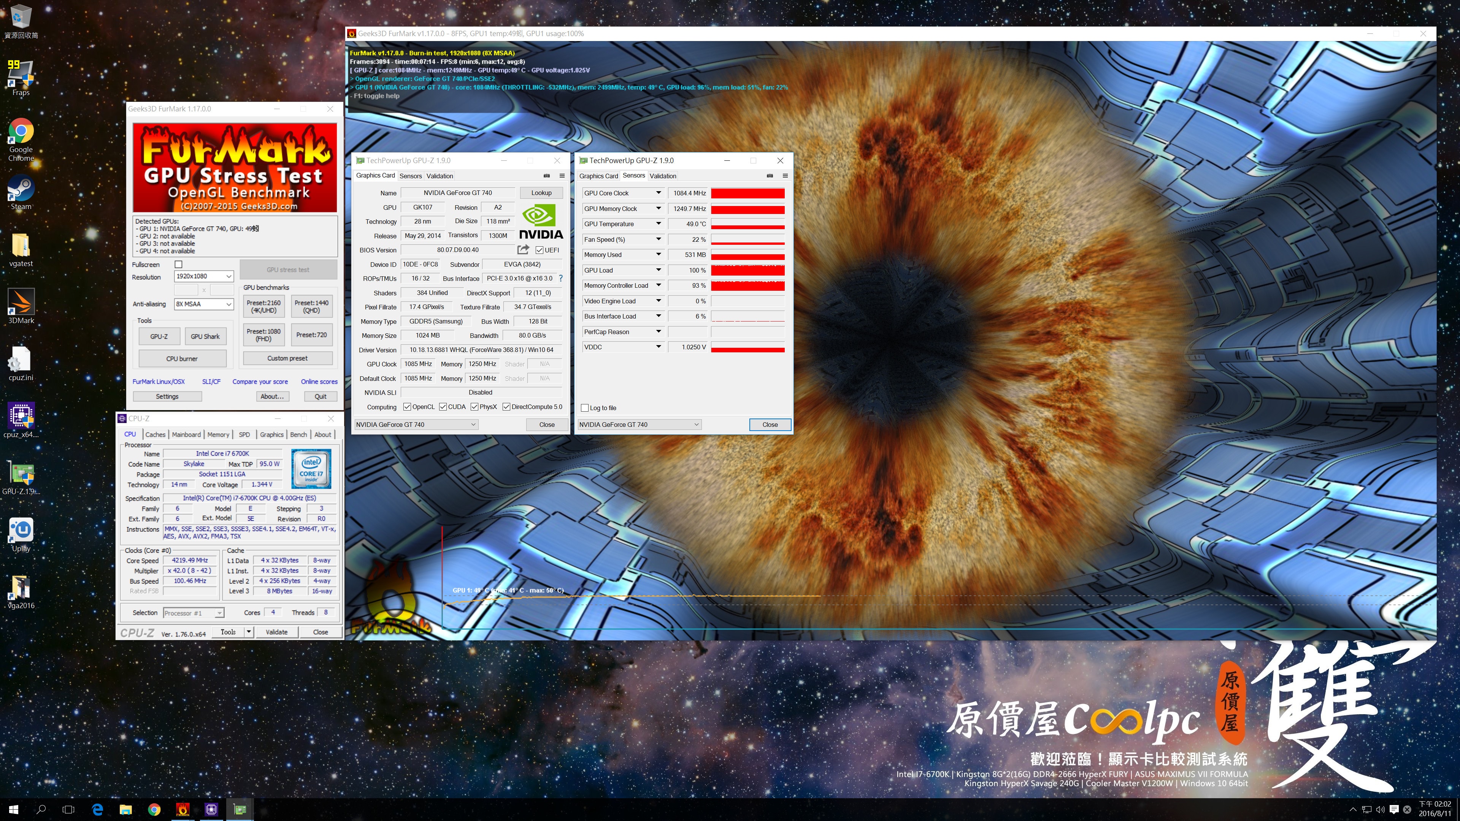Open Microsoft Edge from the taskbar

[x=97, y=810]
